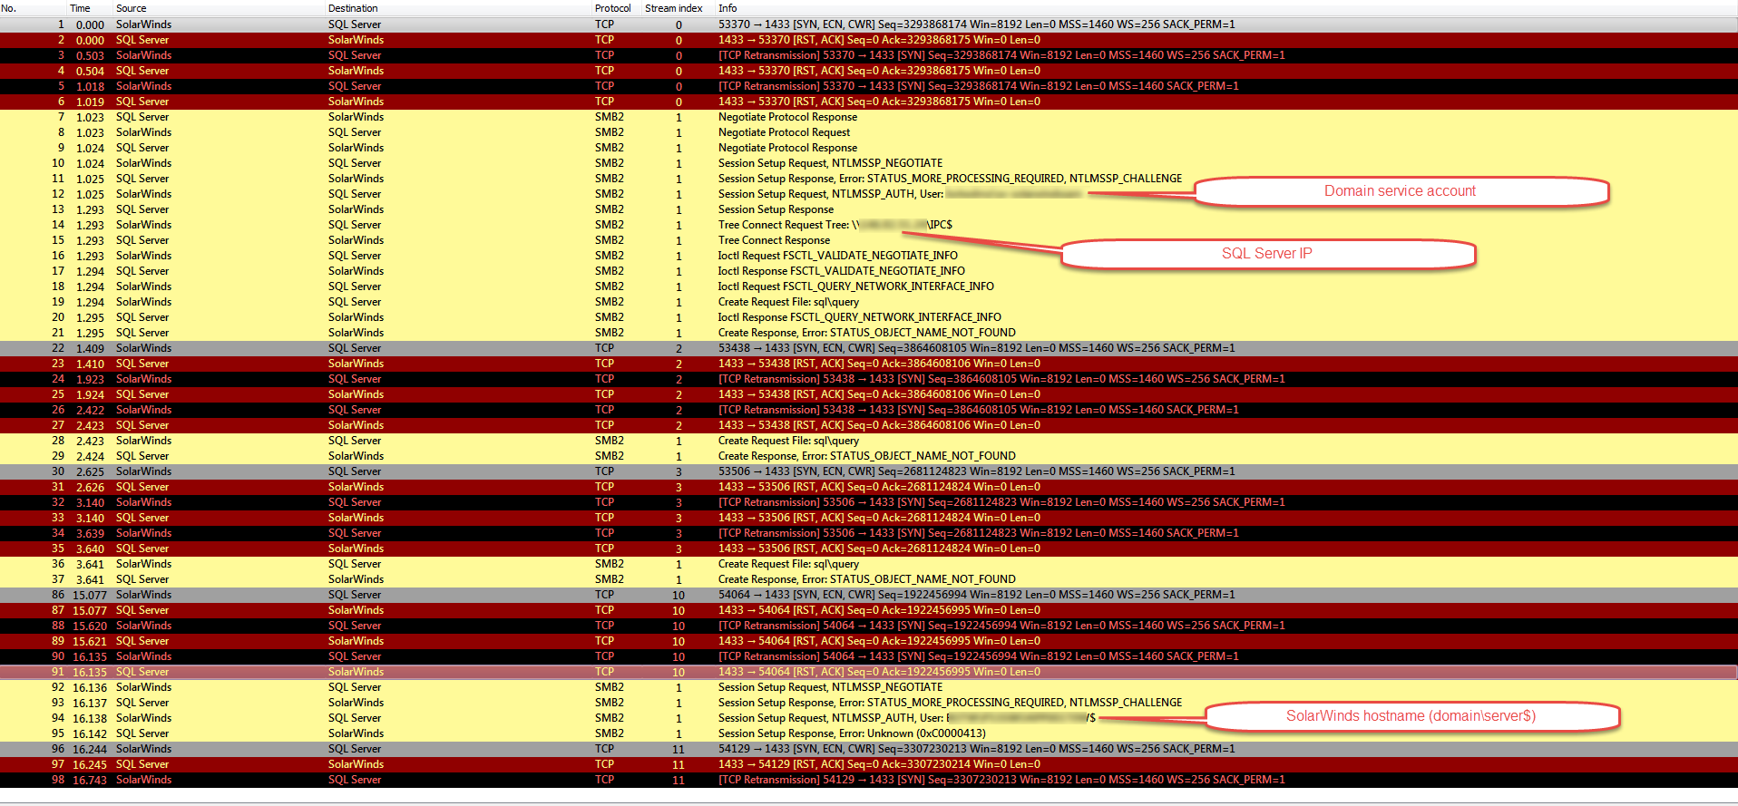Click the Info column header
1738x806 pixels.
(x=727, y=8)
